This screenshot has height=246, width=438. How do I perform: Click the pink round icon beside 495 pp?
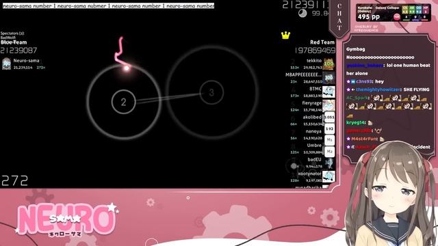(397, 17)
